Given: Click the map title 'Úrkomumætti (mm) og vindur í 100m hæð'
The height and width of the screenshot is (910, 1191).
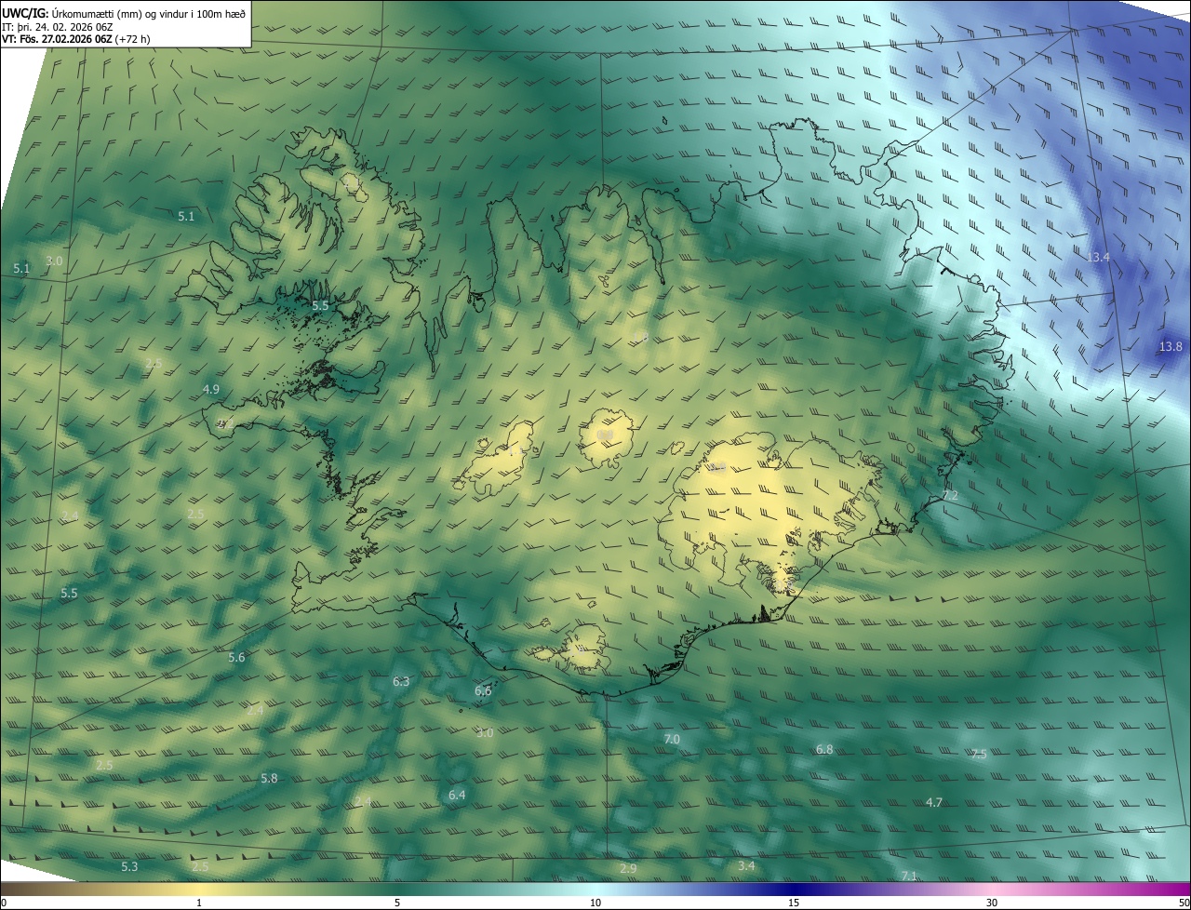Looking at the screenshot, I should pos(148,13).
